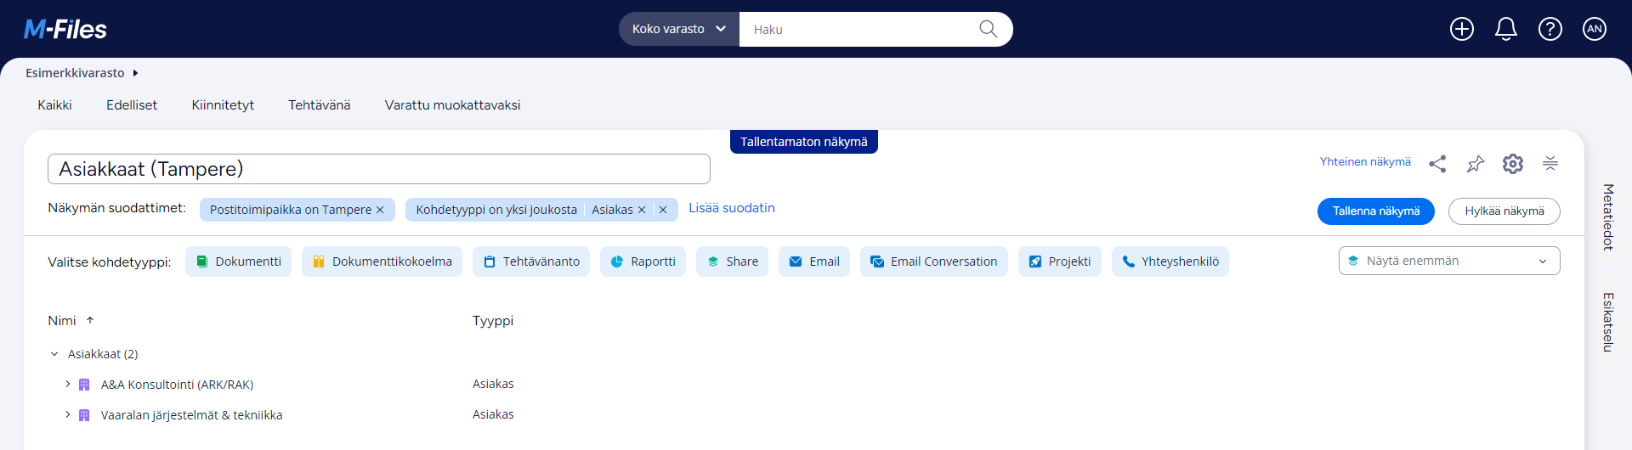
Task: Expand the A&A Konsultointi (ARK/RAK) row
Action: pyautogui.click(x=68, y=385)
